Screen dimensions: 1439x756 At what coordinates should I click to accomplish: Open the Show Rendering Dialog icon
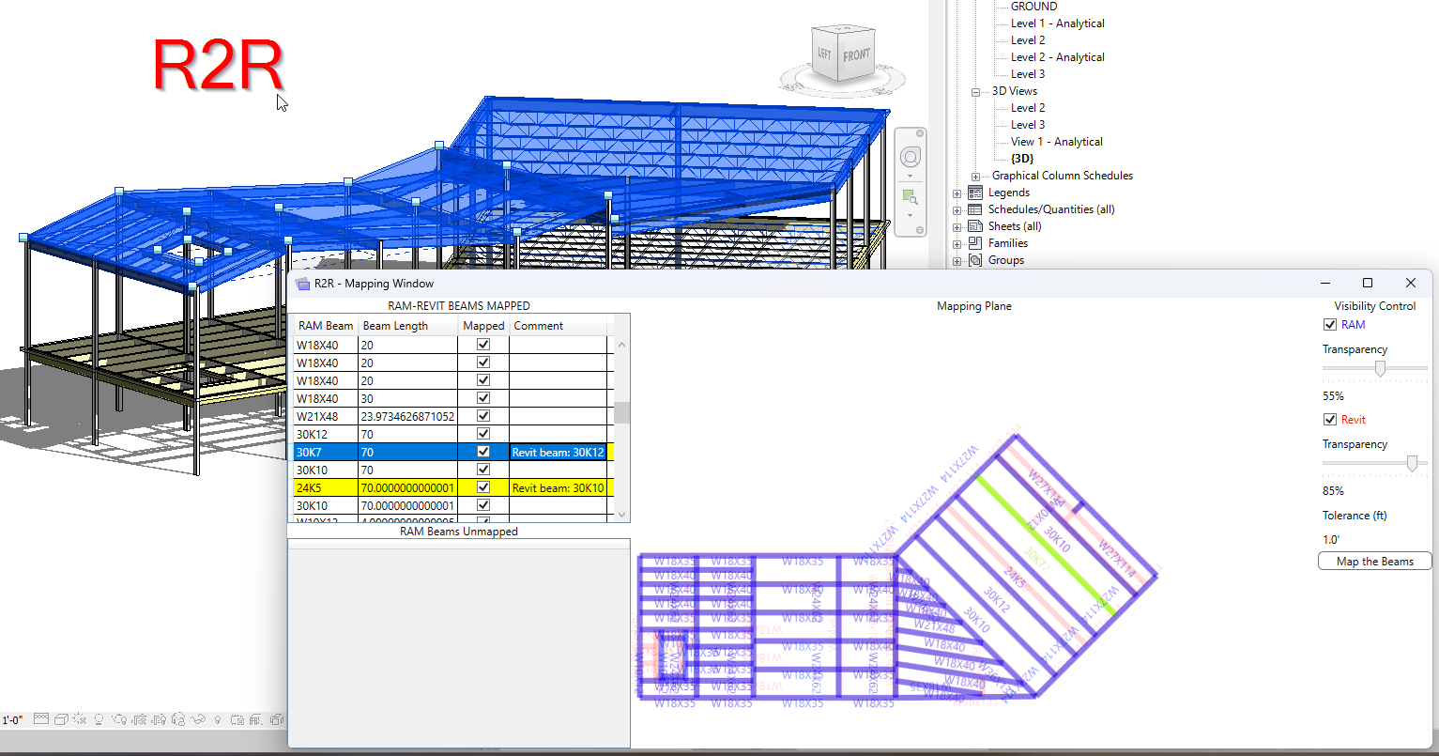pos(119,719)
